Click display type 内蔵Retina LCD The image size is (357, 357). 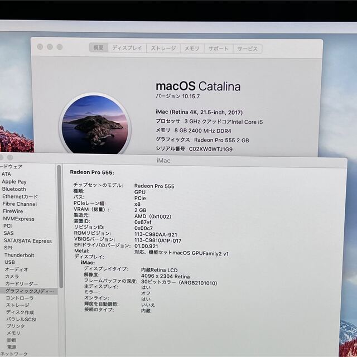159,270
